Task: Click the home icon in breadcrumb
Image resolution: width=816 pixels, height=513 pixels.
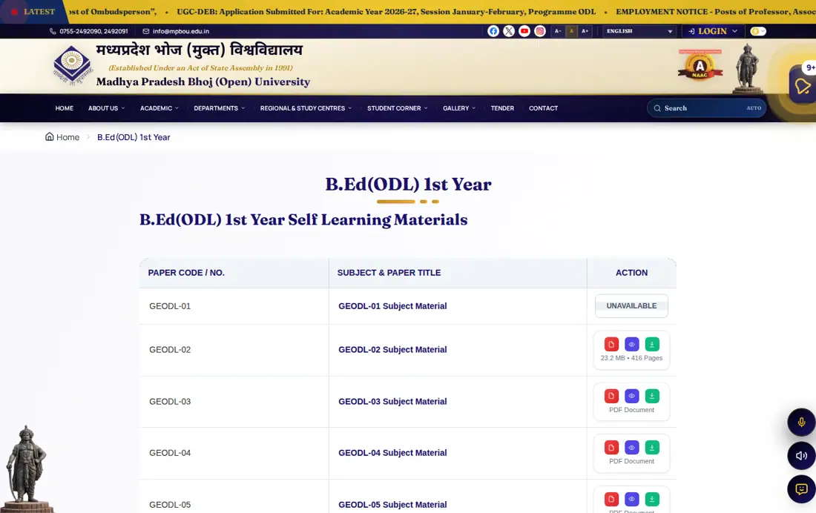Action: point(50,136)
